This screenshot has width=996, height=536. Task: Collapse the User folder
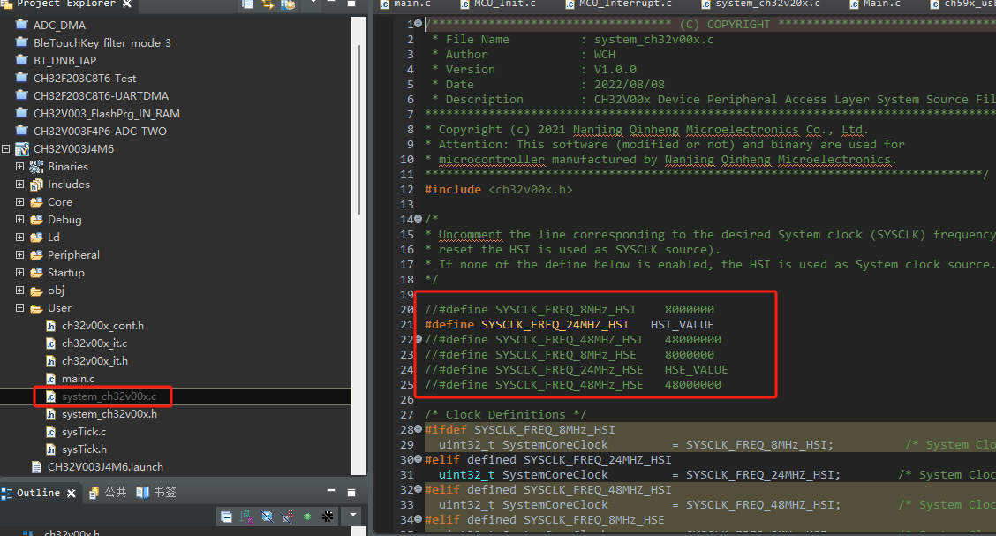point(19,308)
